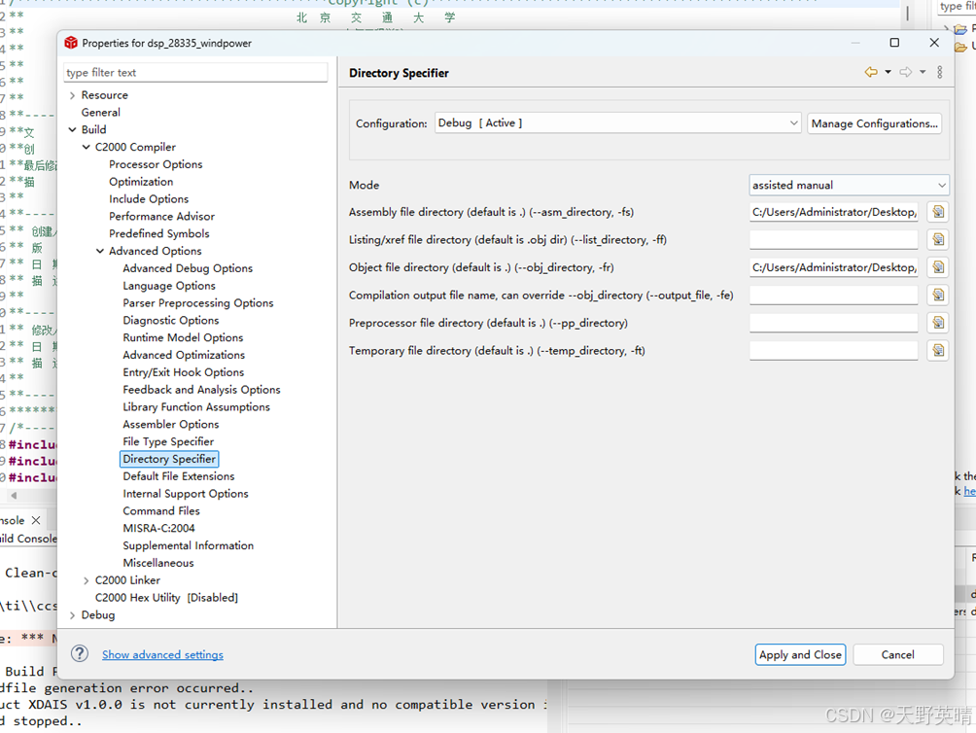Click the Compilation output file name field
Screen dimensions: 976x733
click(833, 295)
